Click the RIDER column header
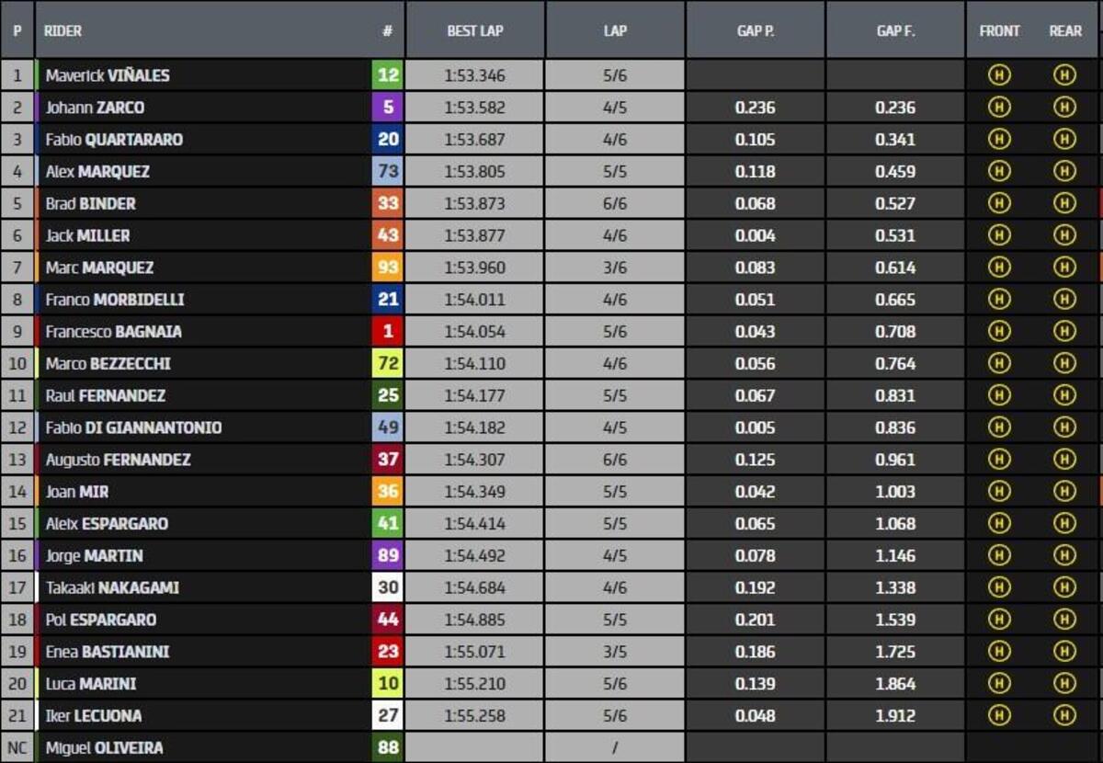1103x763 pixels. (63, 30)
